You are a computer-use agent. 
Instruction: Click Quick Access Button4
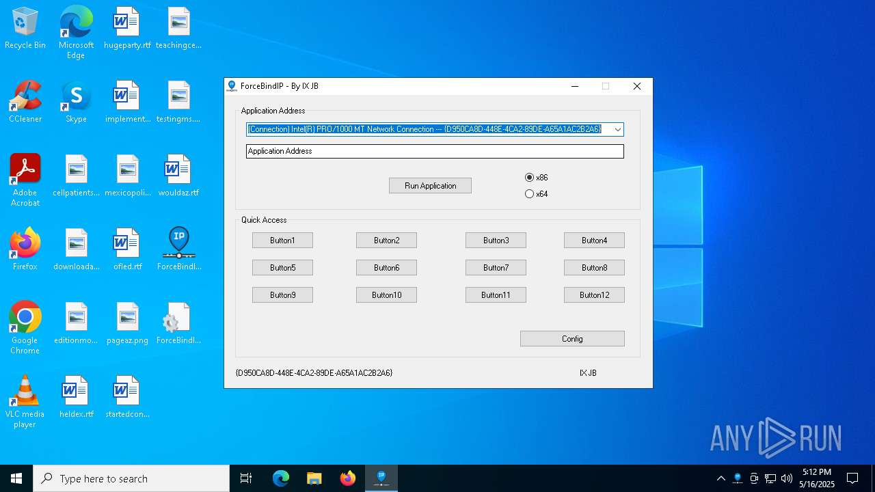(x=594, y=241)
